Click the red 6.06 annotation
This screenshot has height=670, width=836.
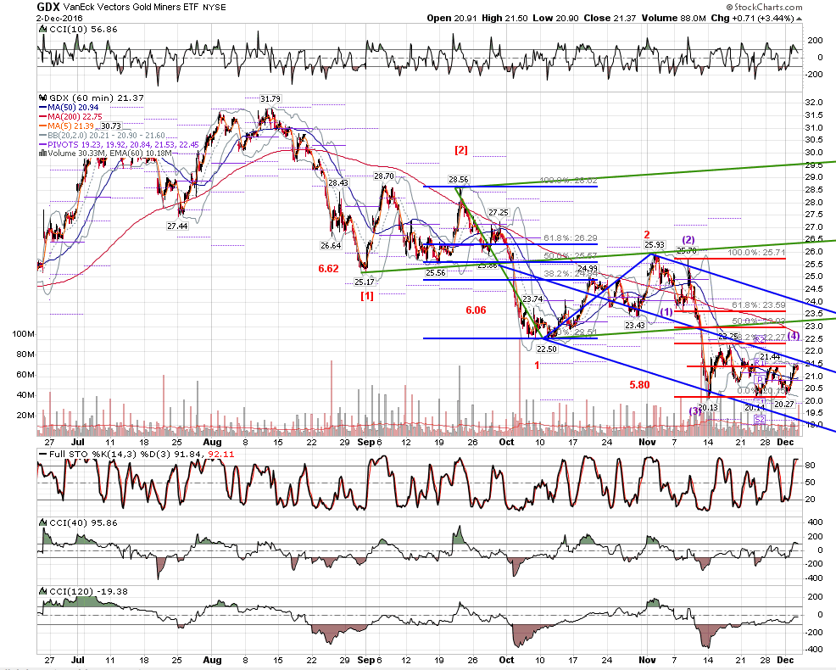pos(477,310)
